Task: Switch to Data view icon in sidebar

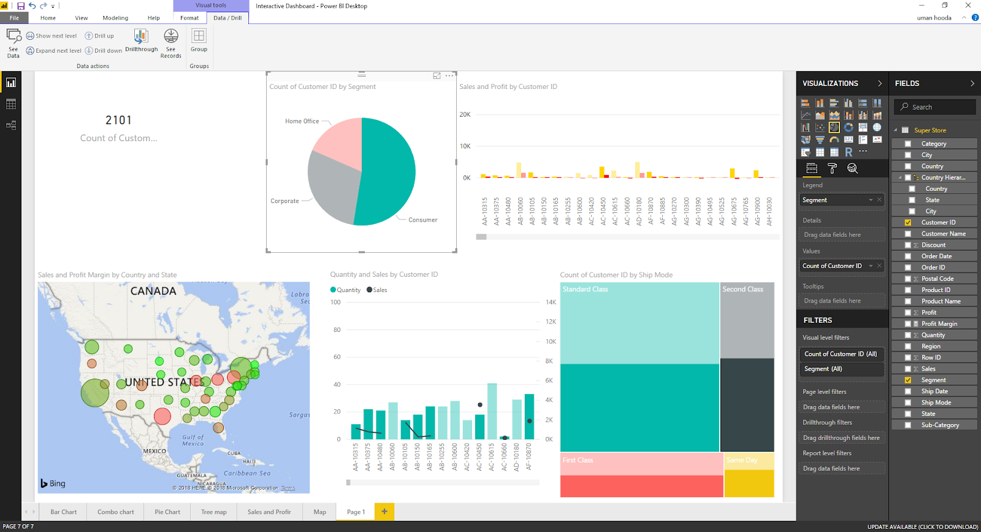Action: pyautogui.click(x=11, y=104)
